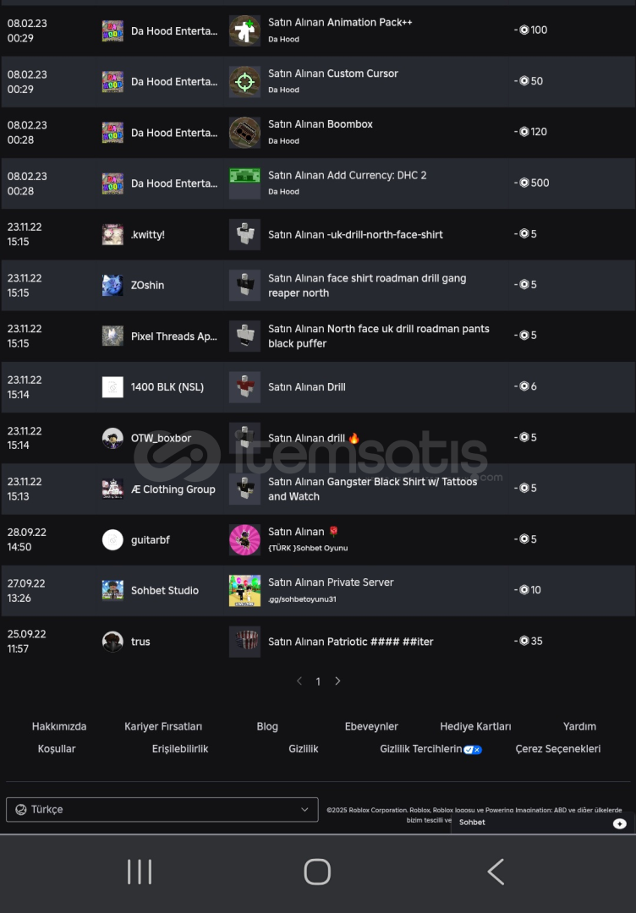The width and height of the screenshot is (636, 913).
Task: Tap the Android home navigation button
Action: [317, 872]
